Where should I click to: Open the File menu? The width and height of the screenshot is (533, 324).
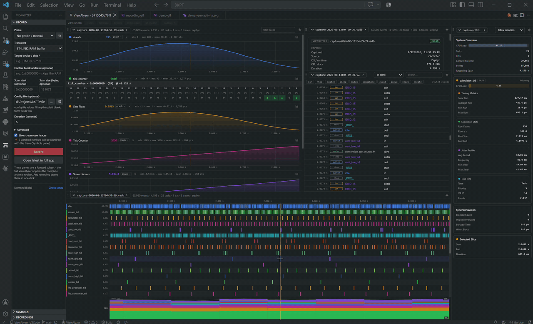tap(18, 5)
